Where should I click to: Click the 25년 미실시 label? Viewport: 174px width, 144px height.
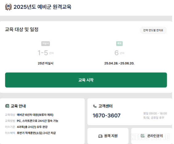coord(46,63)
